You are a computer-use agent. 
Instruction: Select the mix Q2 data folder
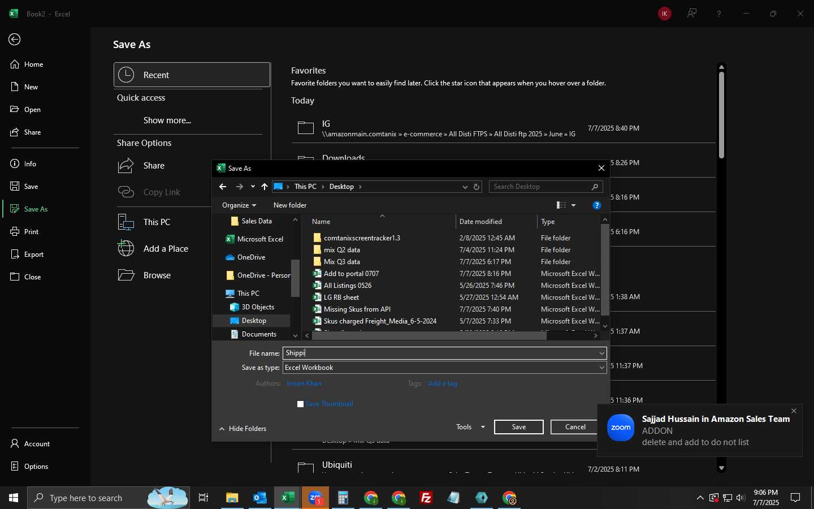tap(342, 250)
